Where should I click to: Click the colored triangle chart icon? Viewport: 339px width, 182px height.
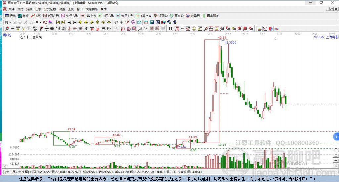tap(50, 22)
